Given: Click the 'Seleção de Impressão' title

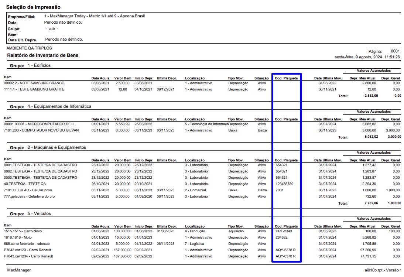Looking at the screenshot, I should pos(34,7).
